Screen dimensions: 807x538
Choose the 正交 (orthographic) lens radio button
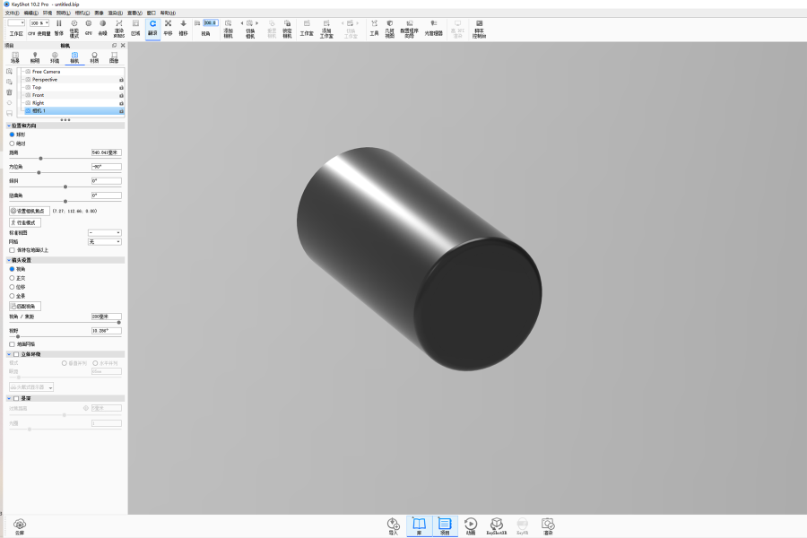[13, 278]
